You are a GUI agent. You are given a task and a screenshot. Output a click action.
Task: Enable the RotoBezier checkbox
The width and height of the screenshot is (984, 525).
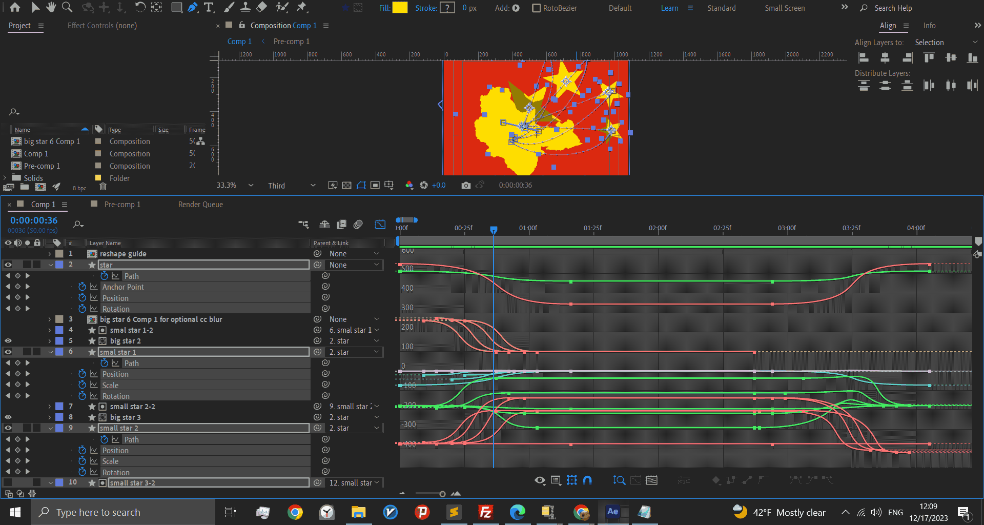pos(536,8)
